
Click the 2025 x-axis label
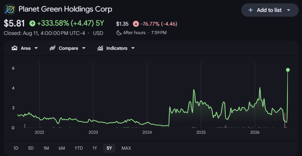click(201, 132)
